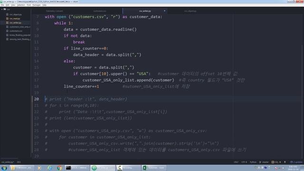
Task: Open the Help menu
Action: (x=44, y=5)
